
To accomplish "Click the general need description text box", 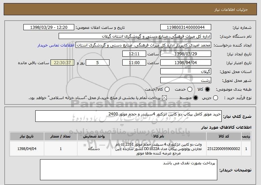I will coord(128,116).
